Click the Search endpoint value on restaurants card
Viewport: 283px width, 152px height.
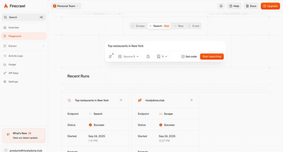(x=96, y=114)
